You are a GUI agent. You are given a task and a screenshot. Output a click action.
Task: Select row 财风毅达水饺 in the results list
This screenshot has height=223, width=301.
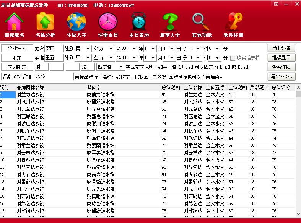click(x=31, y=102)
